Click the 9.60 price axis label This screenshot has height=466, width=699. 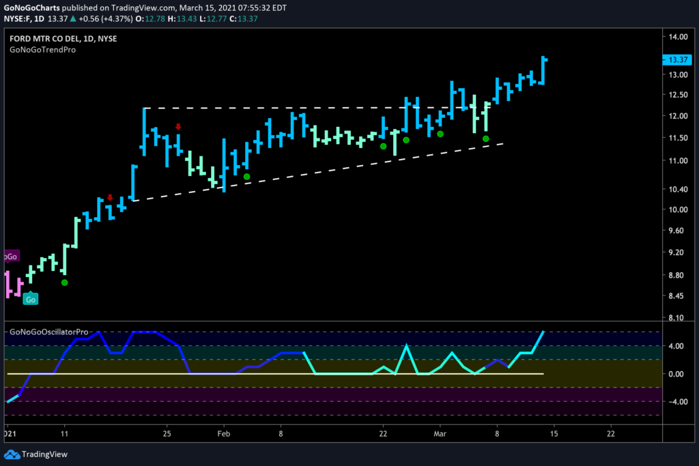(676, 231)
